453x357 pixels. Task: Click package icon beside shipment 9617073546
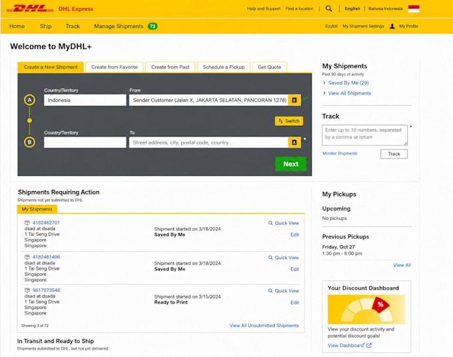pos(27,290)
